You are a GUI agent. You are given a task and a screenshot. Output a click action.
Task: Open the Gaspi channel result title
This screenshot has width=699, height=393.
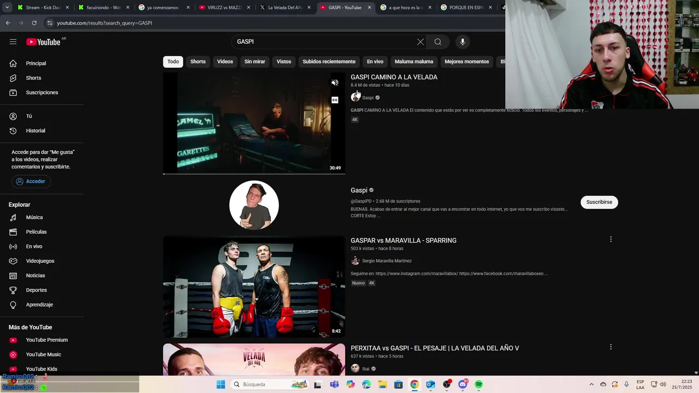pyautogui.click(x=359, y=190)
